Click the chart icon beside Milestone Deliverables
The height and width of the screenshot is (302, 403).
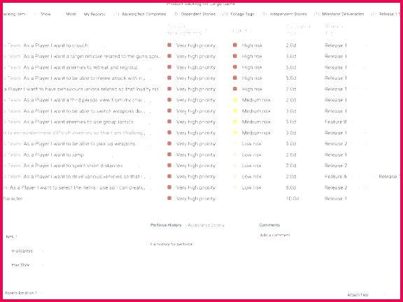317,14
